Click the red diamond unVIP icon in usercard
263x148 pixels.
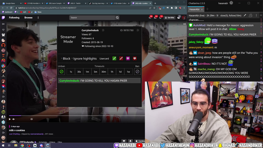click(135, 58)
